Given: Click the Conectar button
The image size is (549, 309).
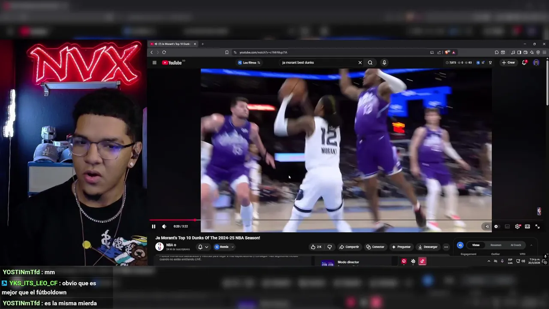Looking at the screenshot, I should [375, 247].
